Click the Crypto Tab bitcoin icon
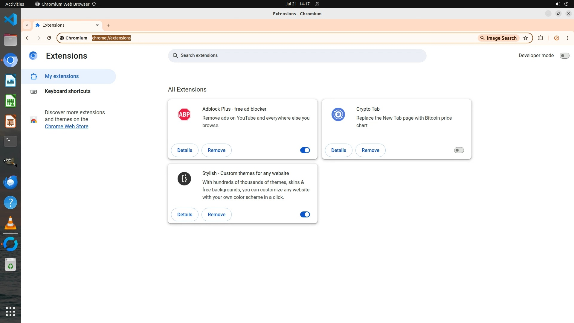Image resolution: width=574 pixels, height=323 pixels. (x=338, y=115)
